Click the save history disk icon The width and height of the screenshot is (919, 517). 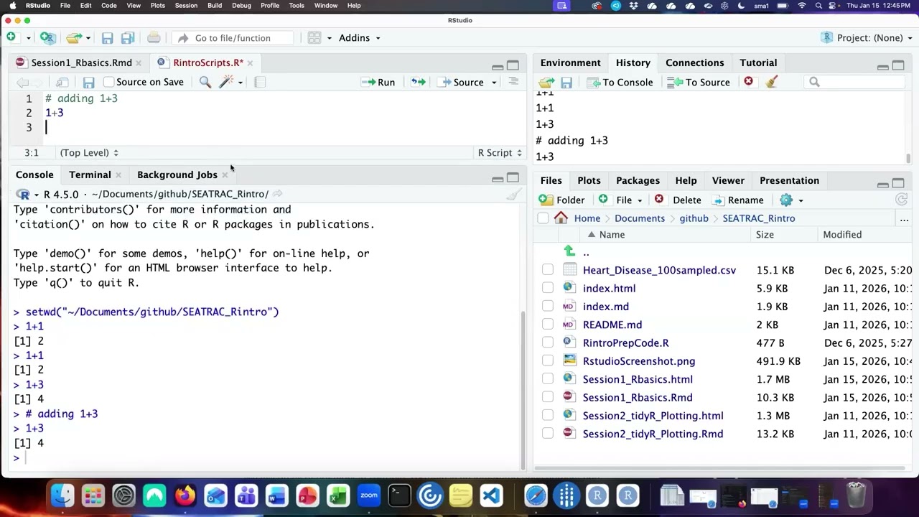coord(566,83)
